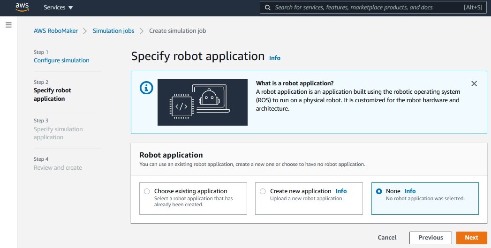Click 'What is a robot application?' title
491x248 pixels.
click(x=295, y=83)
